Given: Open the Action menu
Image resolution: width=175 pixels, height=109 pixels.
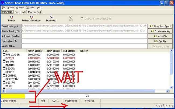Looking at the screenshot, I should pos(10,7).
